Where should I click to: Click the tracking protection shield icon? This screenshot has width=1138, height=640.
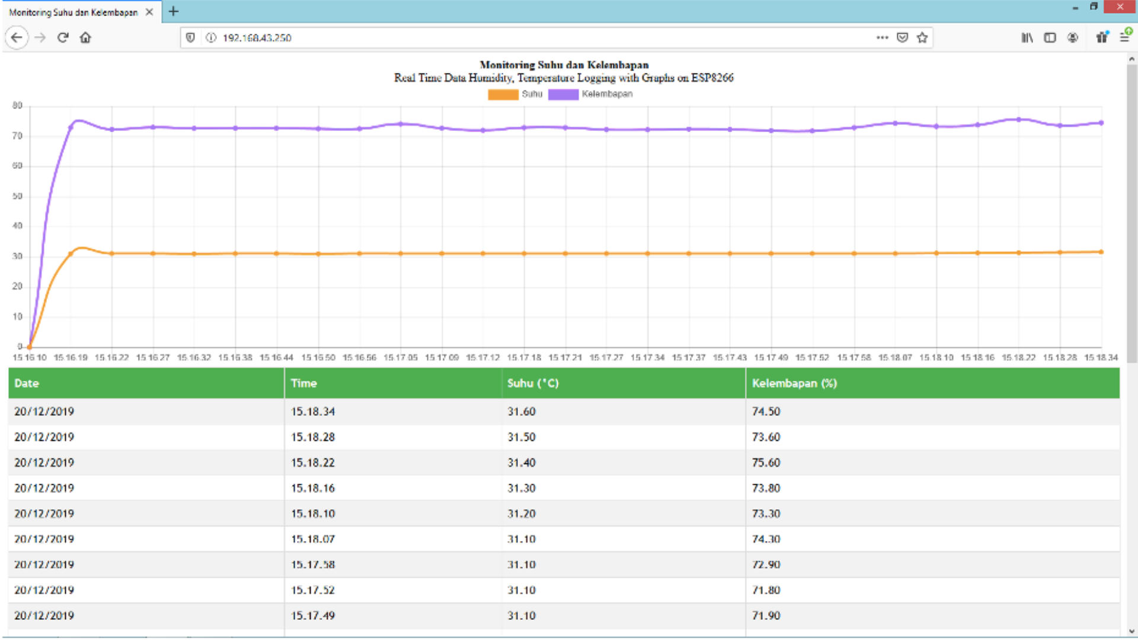tap(190, 38)
